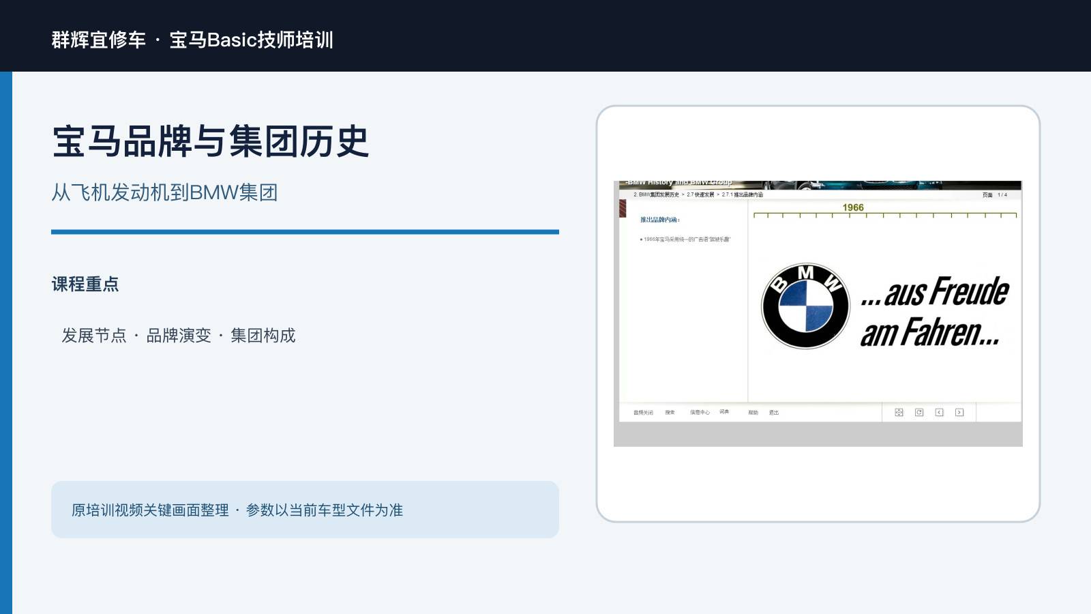Click the subtitle 从飞机发动机到BMW集团

tap(164, 192)
